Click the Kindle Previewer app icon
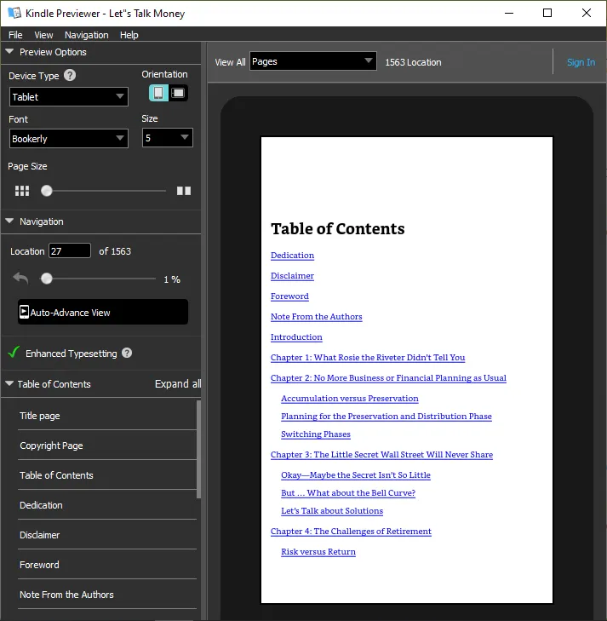Viewport: 607px width, 621px height. (x=14, y=13)
